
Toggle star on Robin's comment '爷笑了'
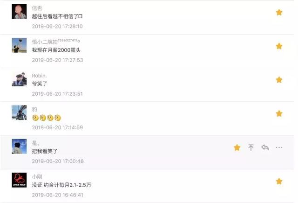tap(279, 80)
